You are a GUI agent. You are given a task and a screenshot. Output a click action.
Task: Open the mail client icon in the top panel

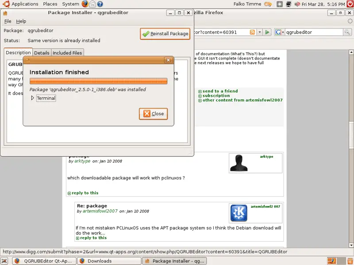coord(92,4)
